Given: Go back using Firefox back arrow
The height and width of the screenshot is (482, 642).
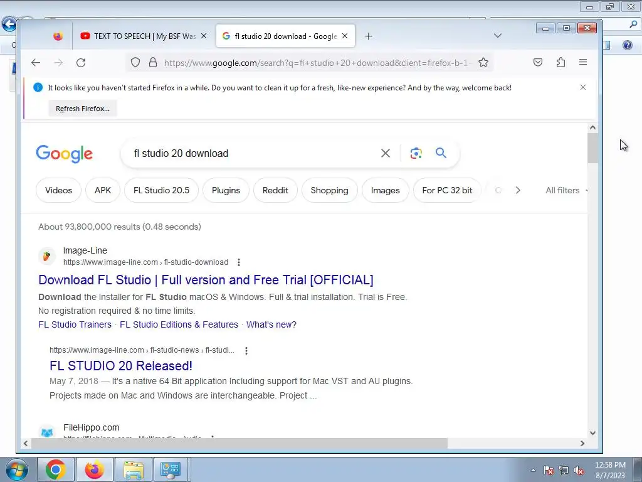Looking at the screenshot, I should (x=36, y=63).
